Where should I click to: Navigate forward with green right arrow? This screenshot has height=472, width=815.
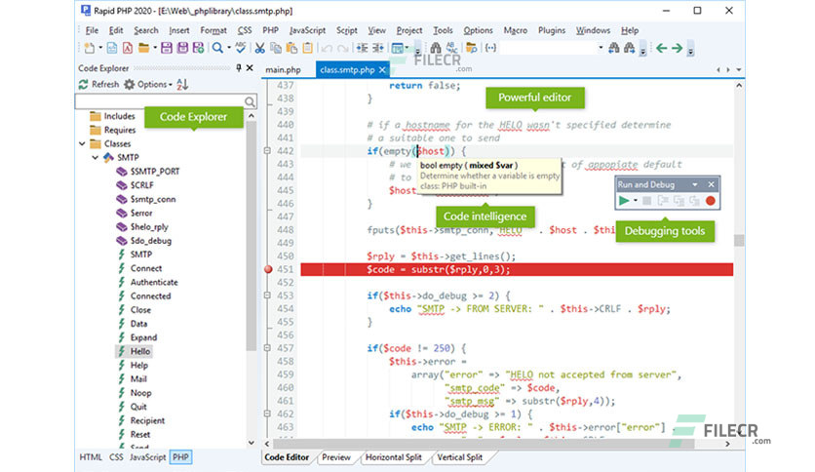(x=677, y=49)
